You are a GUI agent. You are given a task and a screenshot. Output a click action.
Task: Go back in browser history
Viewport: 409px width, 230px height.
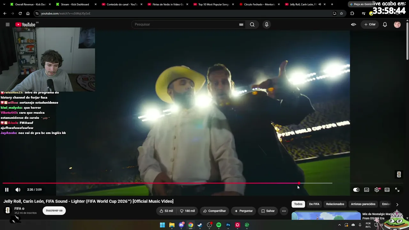click(x=5, y=13)
